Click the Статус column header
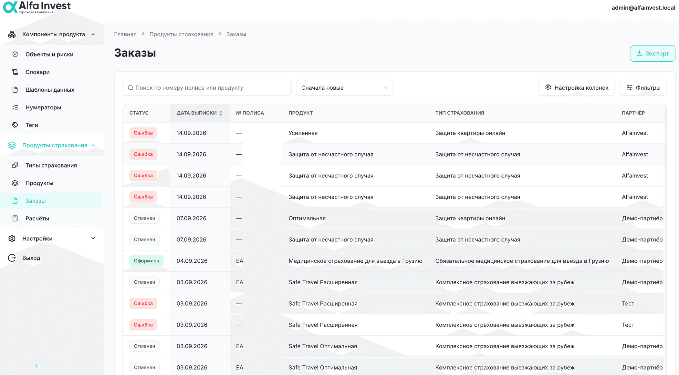The height and width of the screenshot is (375, 679). 139,113
